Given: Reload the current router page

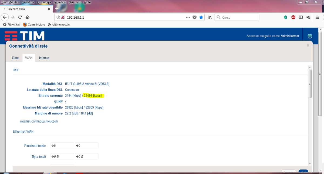Looking at the screenshot, I should (x=20, y=17).
